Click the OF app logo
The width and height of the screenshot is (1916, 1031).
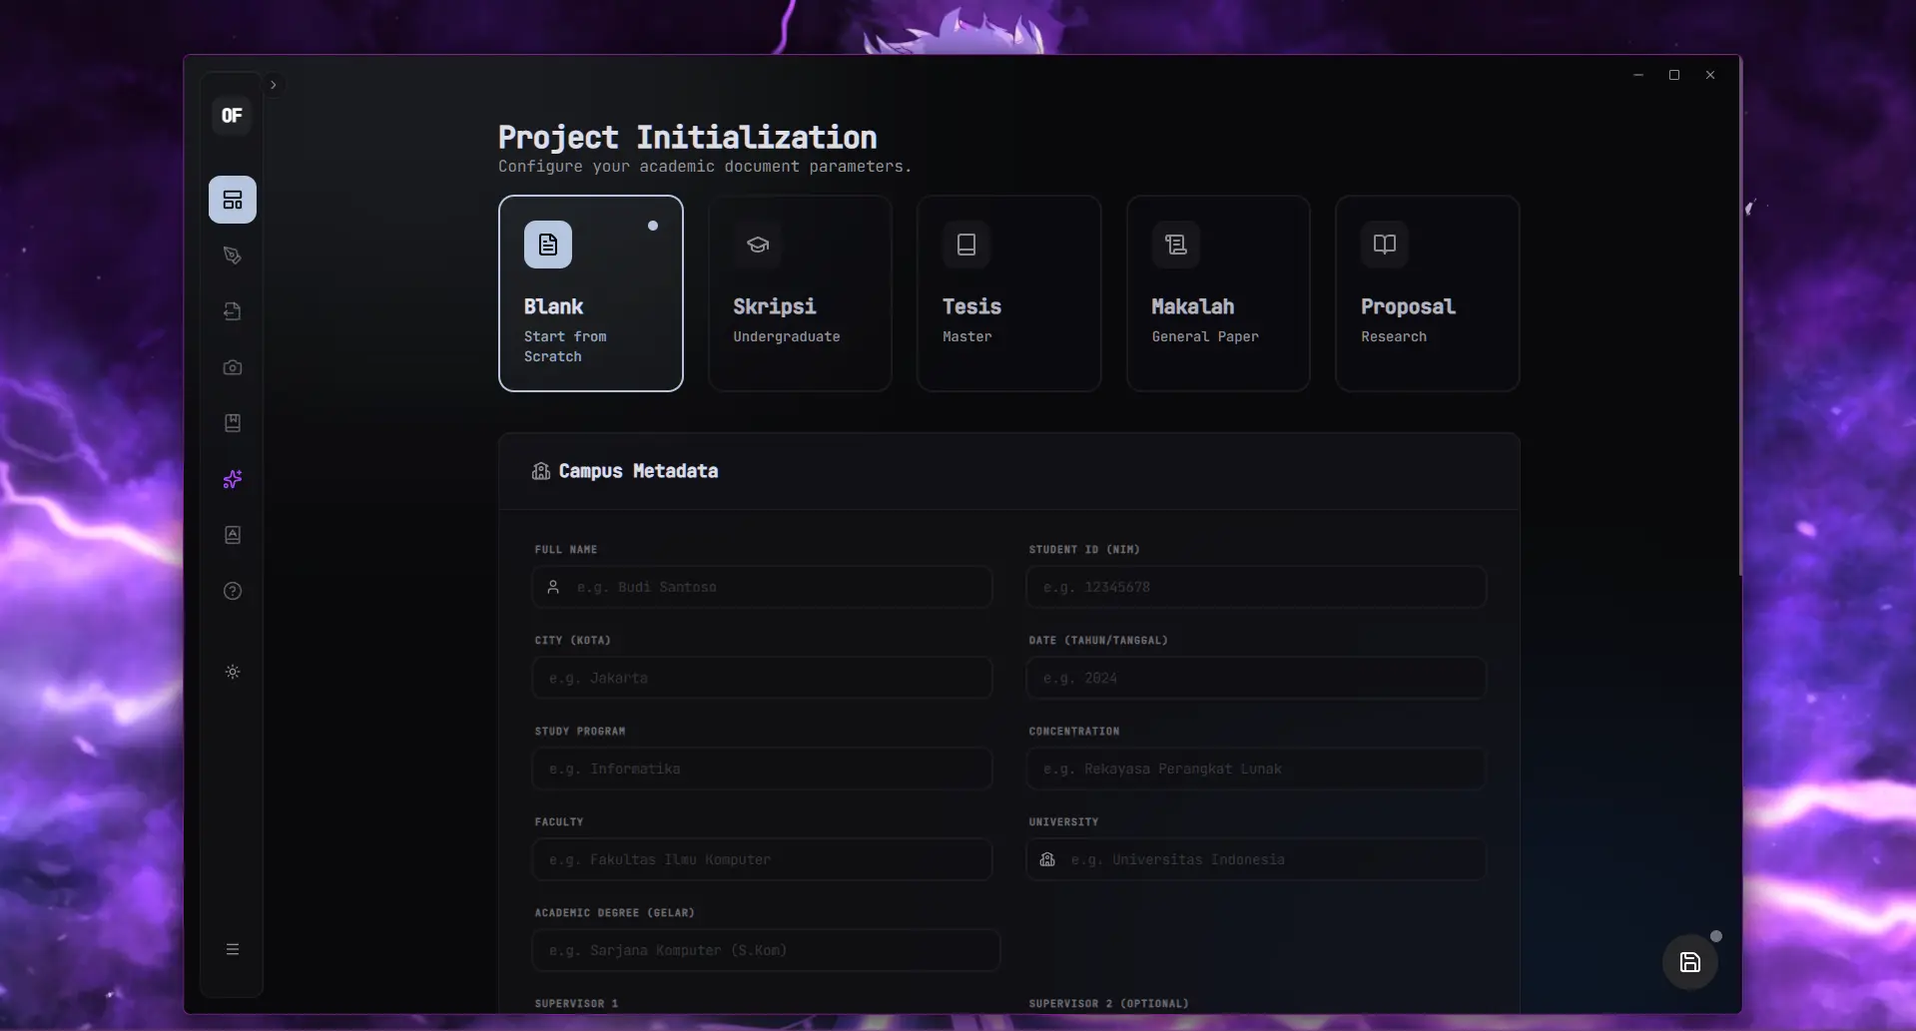[232, 116]
